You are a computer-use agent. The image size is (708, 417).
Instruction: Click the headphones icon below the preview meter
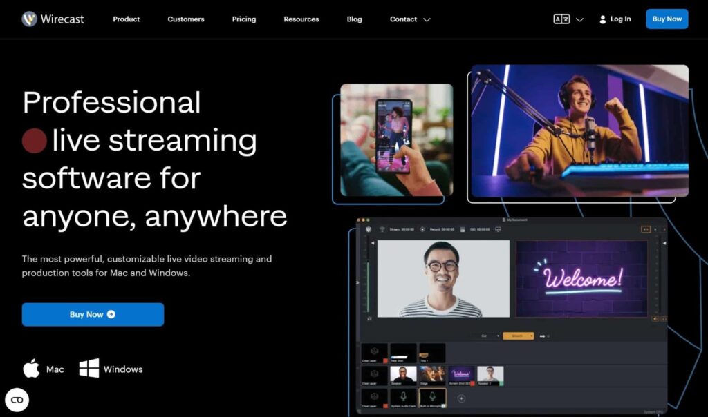click(369, 319)
